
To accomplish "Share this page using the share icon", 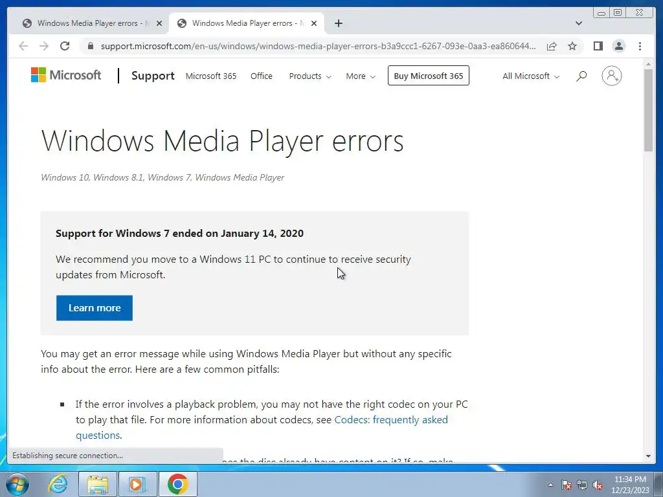I will tap(552, 46).
